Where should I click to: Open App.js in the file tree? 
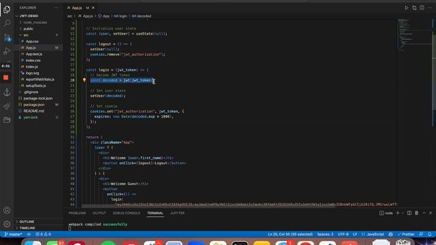coord(31,48)
